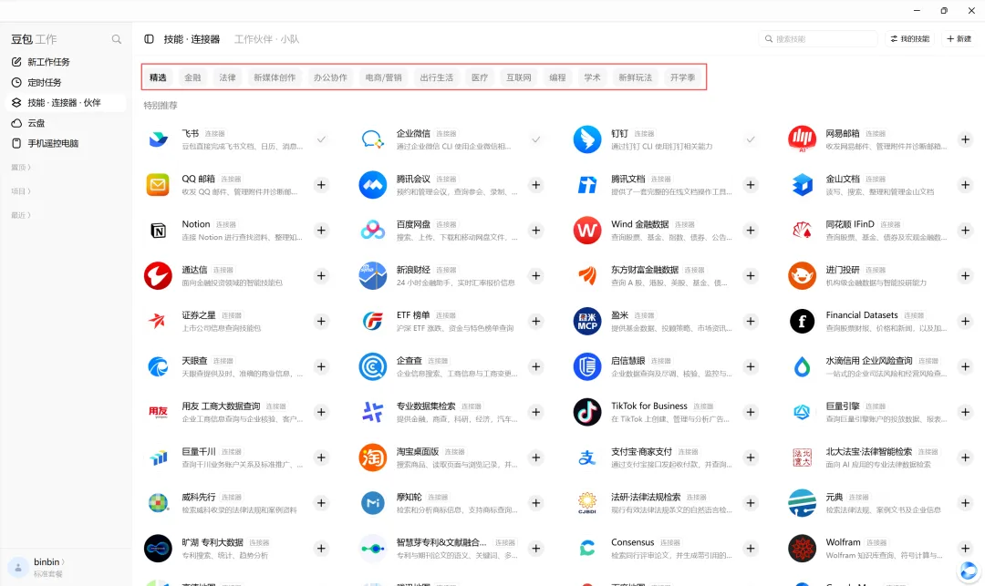Open the 企业微信 connector icon
985x586 pixels.
[x=372, y=139]
